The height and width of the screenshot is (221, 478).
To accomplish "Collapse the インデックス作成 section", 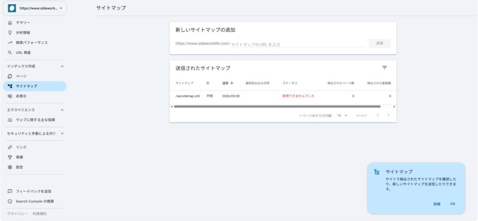I will pos(62,66).
